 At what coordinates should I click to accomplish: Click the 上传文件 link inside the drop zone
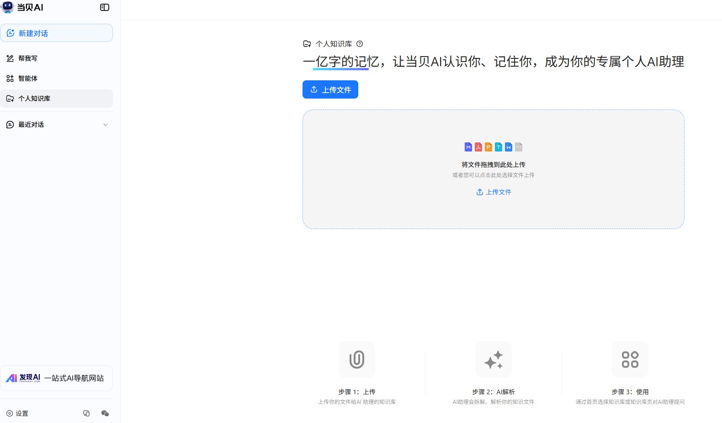click(x=494, y=192)
